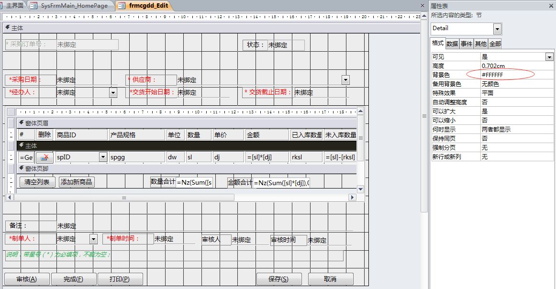Click the 高度 value field 0.702cm
556x289 pixels.
[x=516, y=66]
